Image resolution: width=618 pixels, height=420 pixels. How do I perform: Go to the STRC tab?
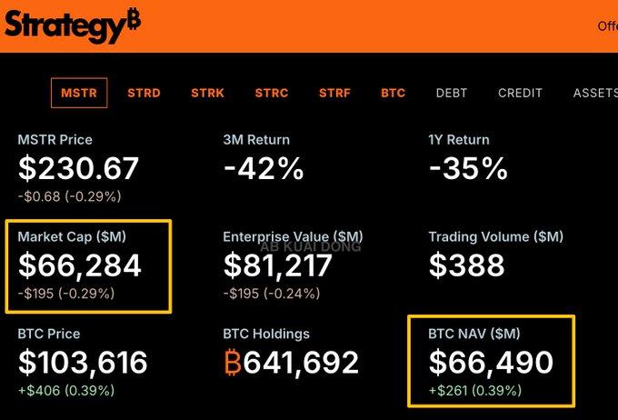(272, 93)
